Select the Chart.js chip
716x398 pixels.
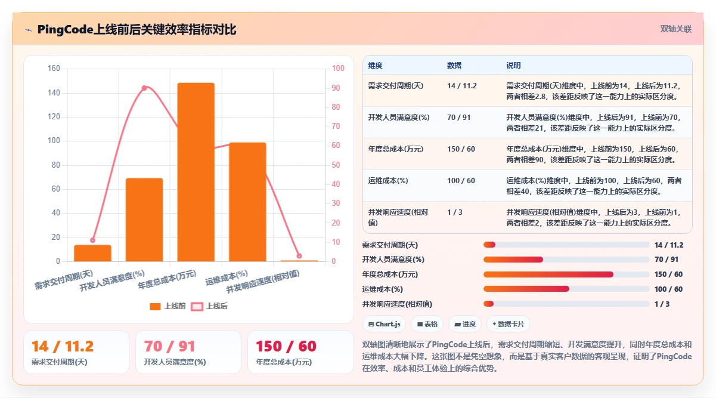click(384, 324)
